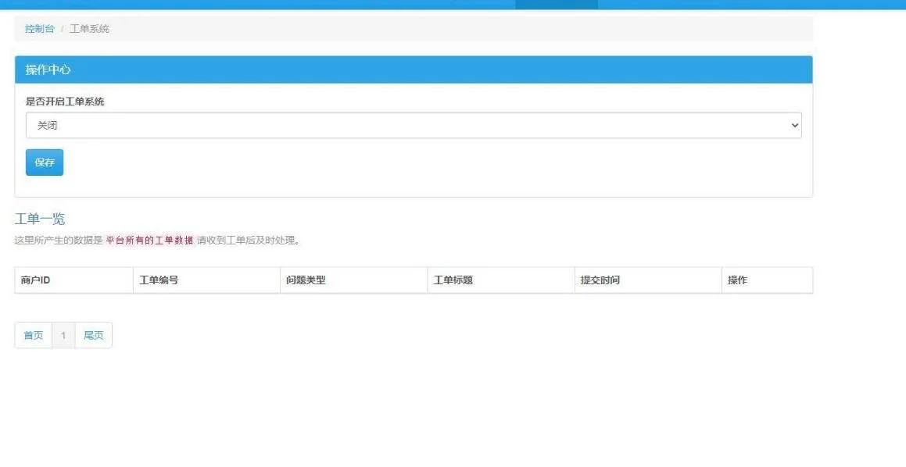Select the 工单标题 column header

pyautogui.click(x=453, y=280)
